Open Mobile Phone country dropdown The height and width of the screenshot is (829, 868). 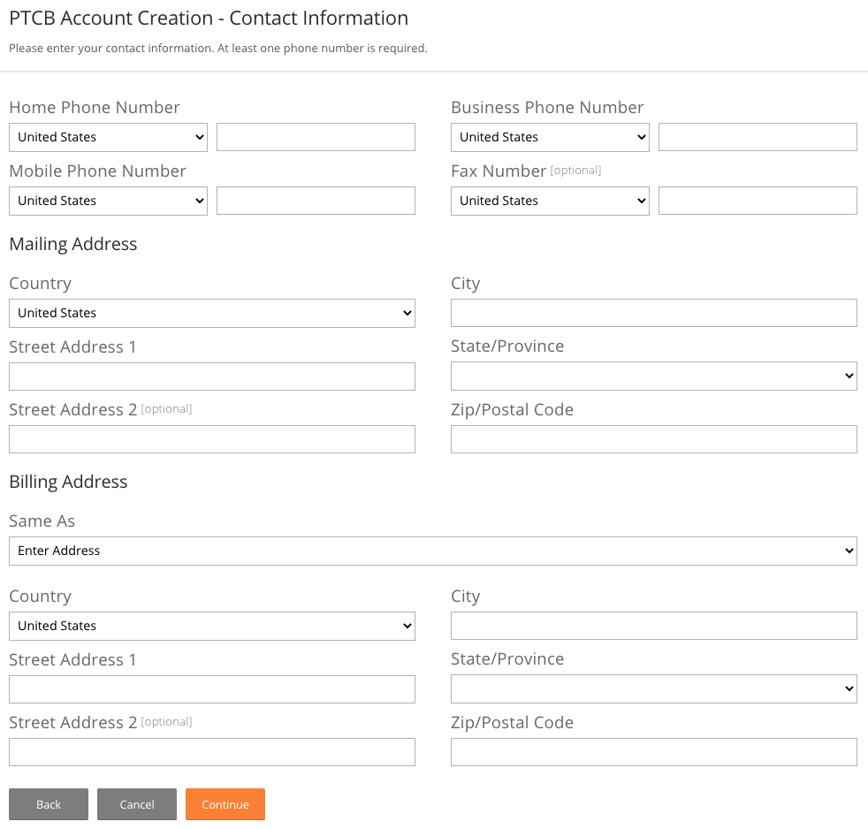108,201
